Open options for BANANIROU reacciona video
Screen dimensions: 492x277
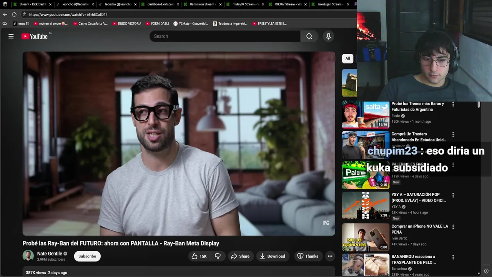point(453,257)
